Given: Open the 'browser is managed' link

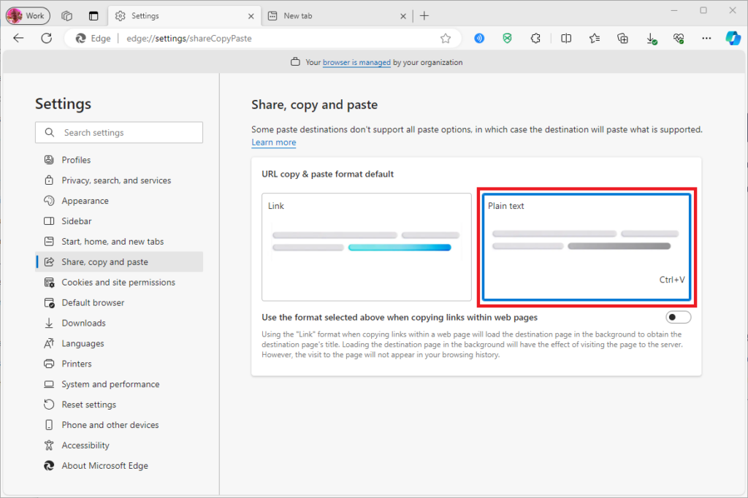Looking at the screenshot, I should (x=356, y=63).
